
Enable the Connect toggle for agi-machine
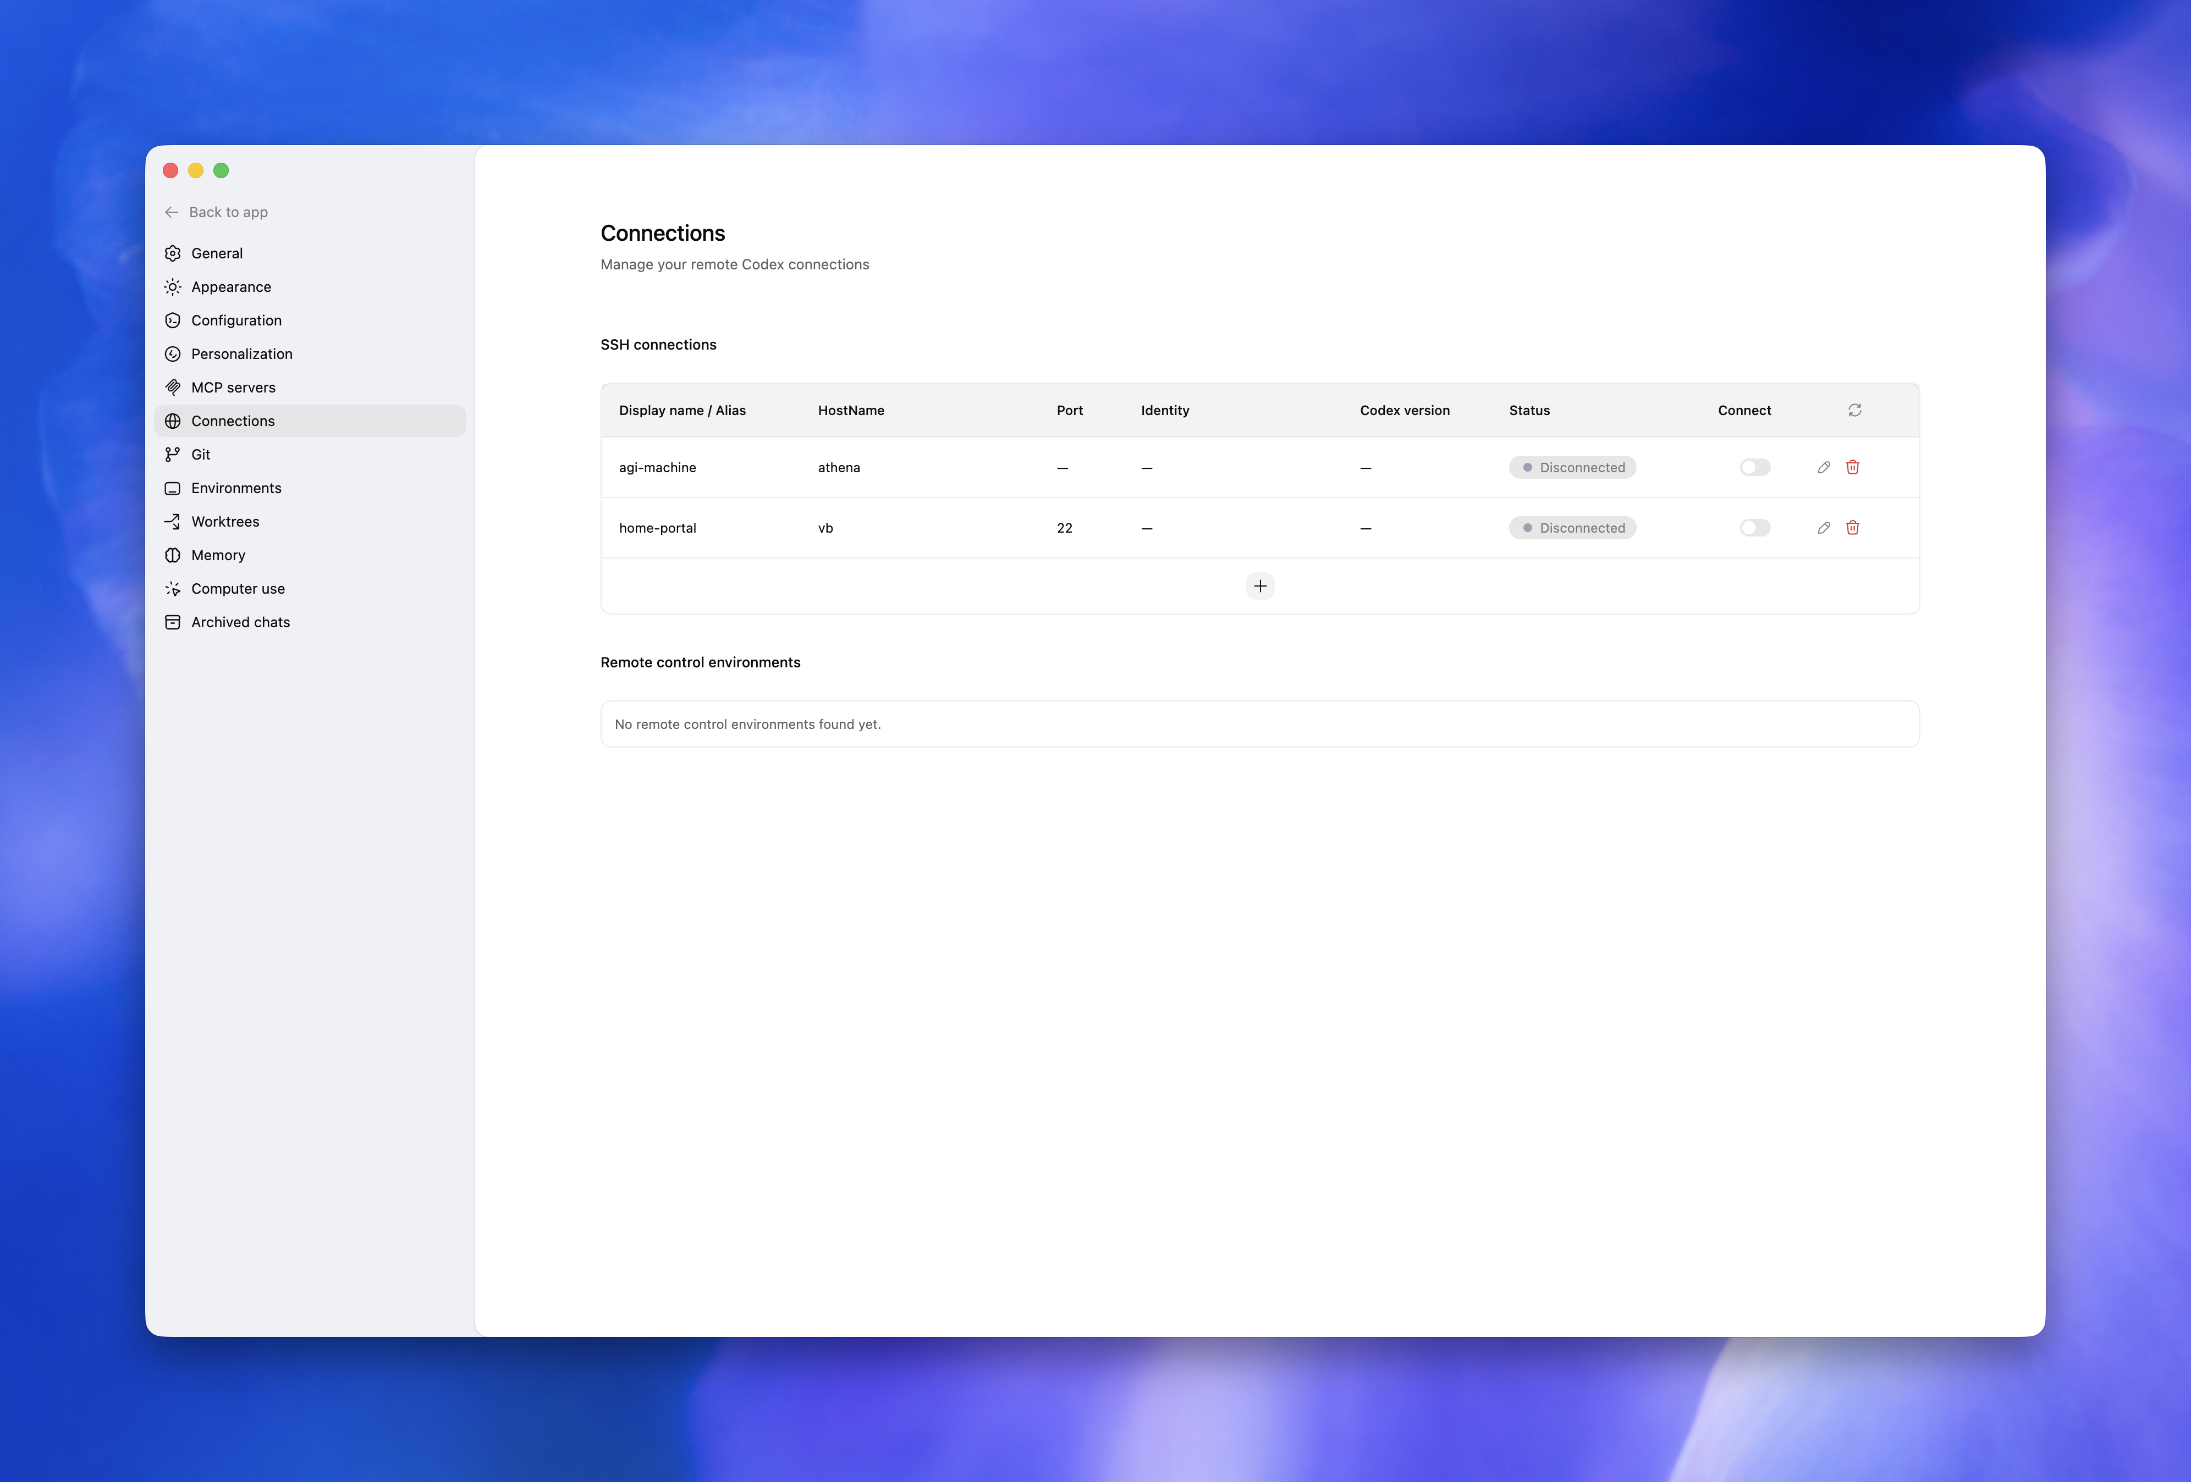[x=1754, y=466]
